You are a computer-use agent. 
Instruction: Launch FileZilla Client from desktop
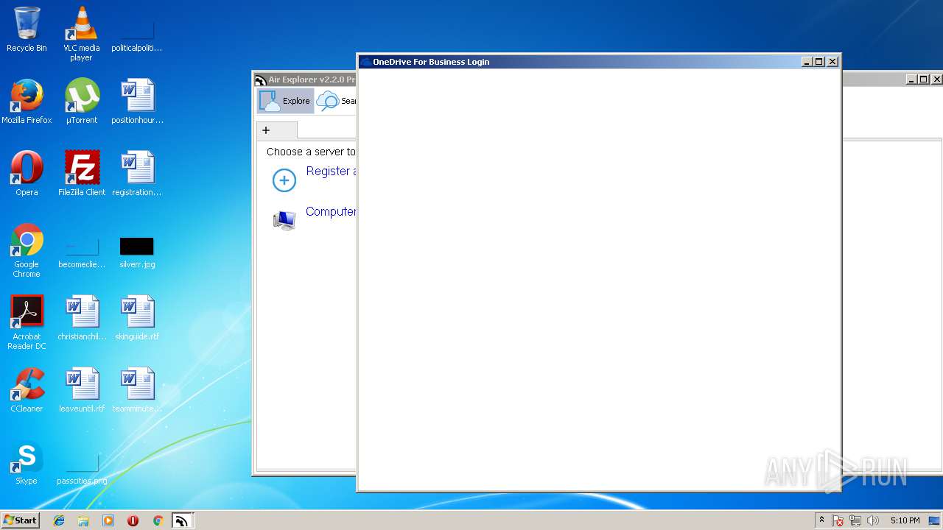(82, 174)
